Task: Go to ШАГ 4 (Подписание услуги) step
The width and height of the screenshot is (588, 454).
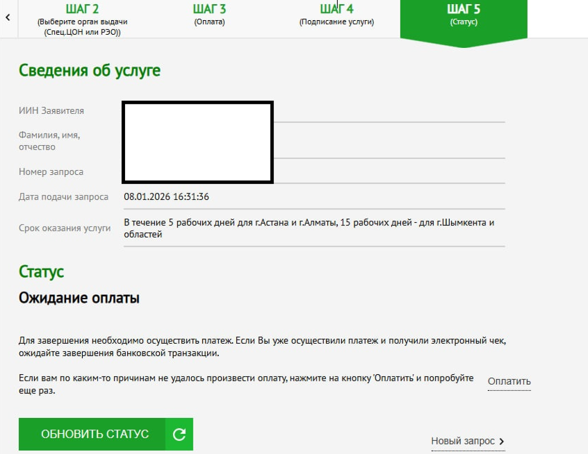Action: point(336,15)
